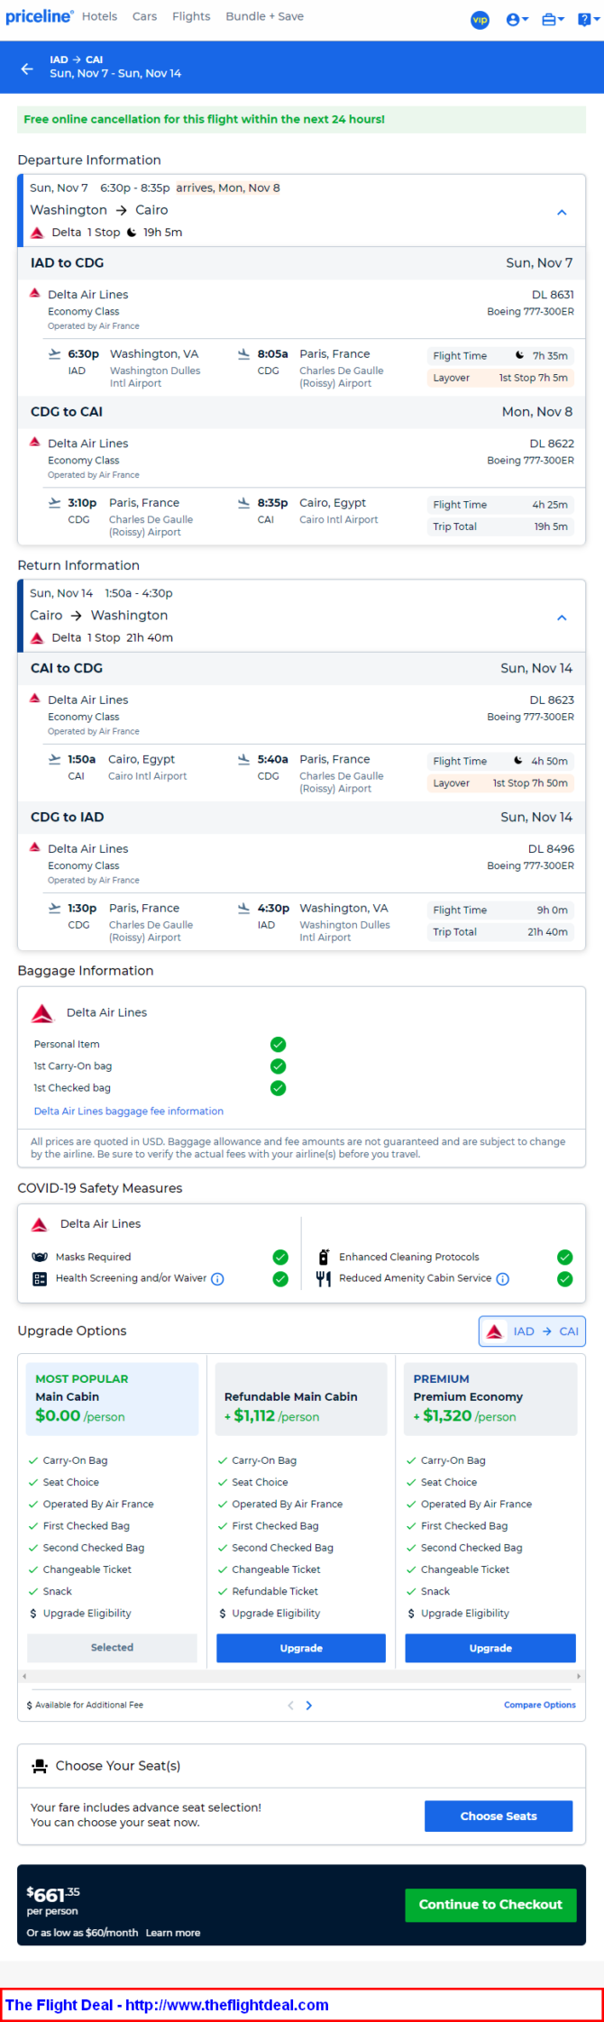Select the Refundable Main Cabin fare header

tap(301, 1399)
